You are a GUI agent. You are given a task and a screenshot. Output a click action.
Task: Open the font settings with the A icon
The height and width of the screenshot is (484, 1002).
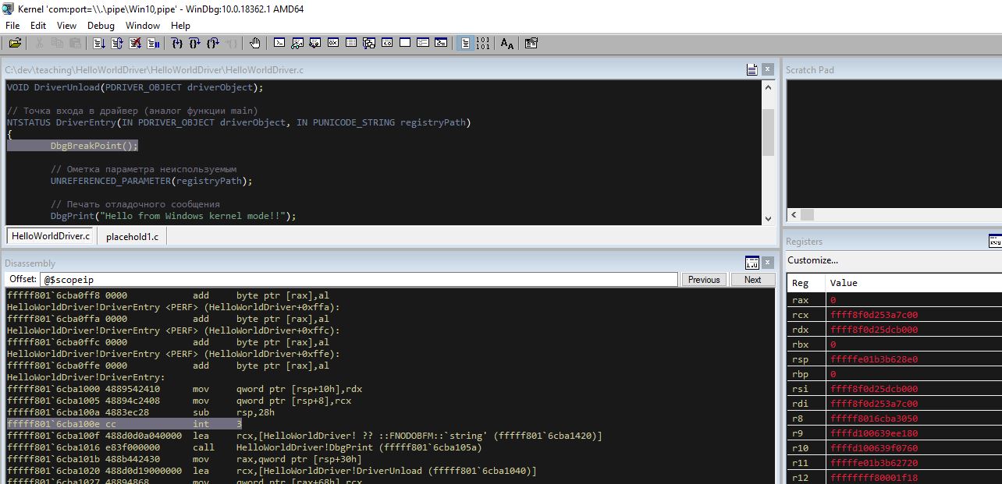506,44
